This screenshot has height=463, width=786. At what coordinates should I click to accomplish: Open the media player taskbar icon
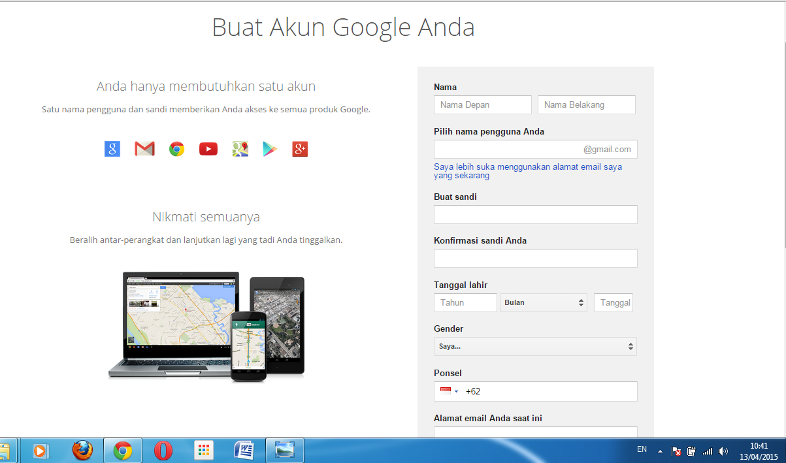[41, 451]
